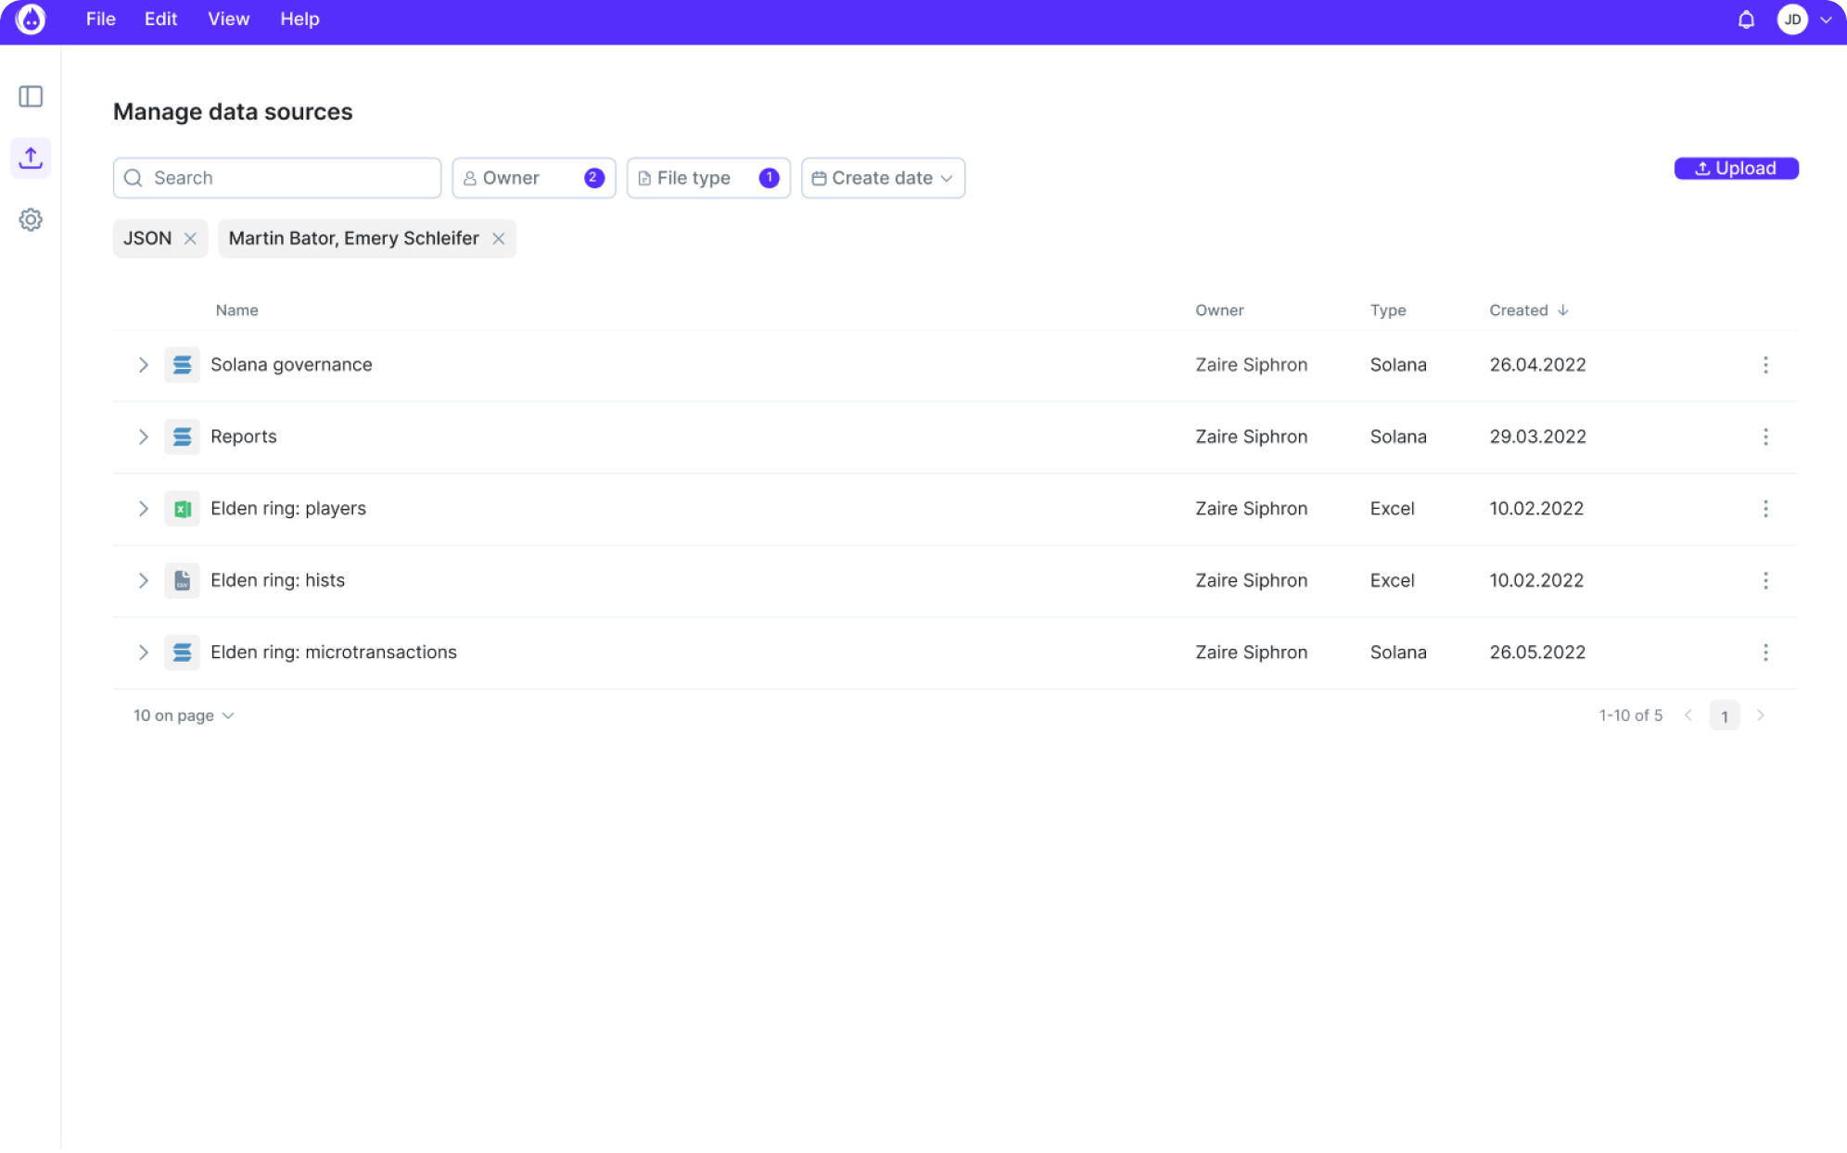Open the search magnifier icon

click(134, 177)
